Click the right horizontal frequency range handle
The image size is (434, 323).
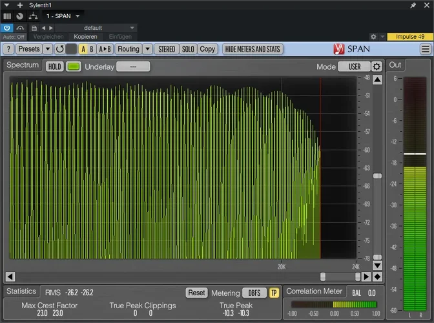pyautogui.click(x=358, y=276)
